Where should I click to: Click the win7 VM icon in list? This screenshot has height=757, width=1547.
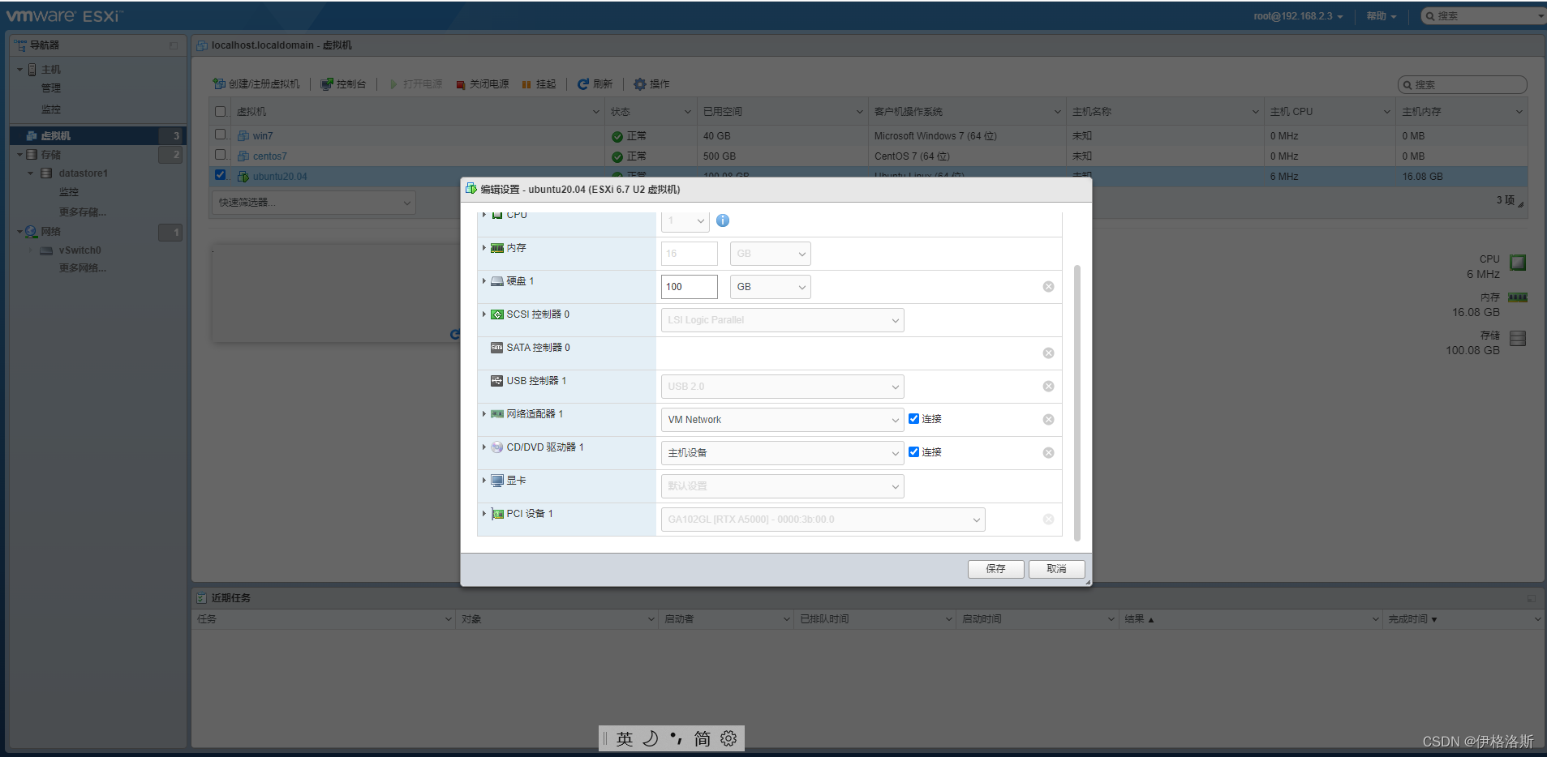coord(243,136)
